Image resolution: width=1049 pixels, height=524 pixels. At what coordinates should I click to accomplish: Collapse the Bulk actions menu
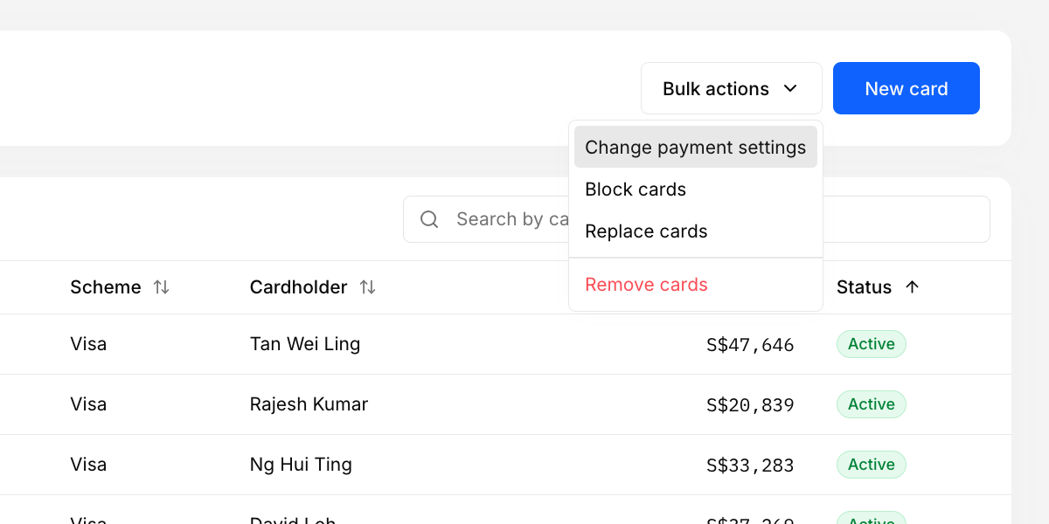pos(731,88)
